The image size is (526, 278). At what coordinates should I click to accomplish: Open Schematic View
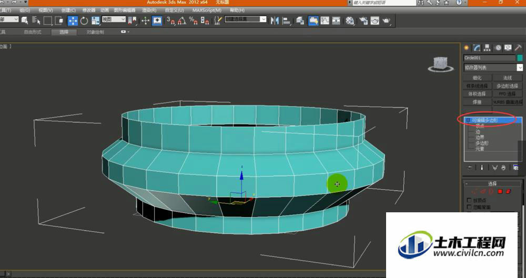(336, 21)
